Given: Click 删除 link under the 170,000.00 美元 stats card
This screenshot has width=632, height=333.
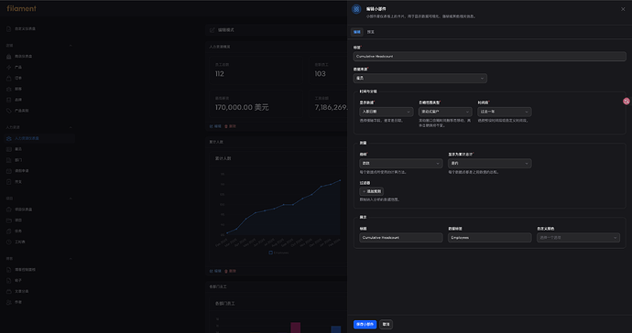Looking at the screenshot, I should click(230, 126).
